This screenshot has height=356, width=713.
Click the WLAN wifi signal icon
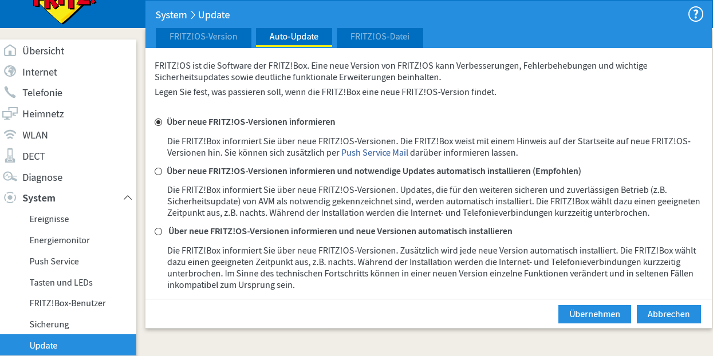[x=10, y=135]
